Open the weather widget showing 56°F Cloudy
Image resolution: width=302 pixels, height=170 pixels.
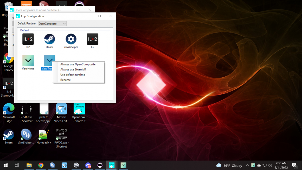[230, 165]
